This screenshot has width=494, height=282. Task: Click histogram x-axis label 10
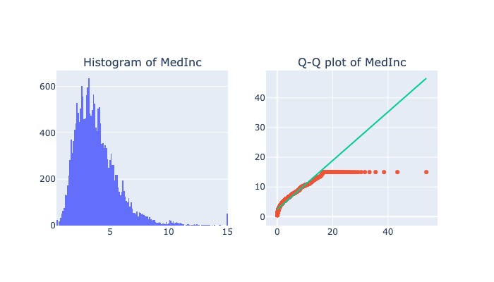pos(169,232)
